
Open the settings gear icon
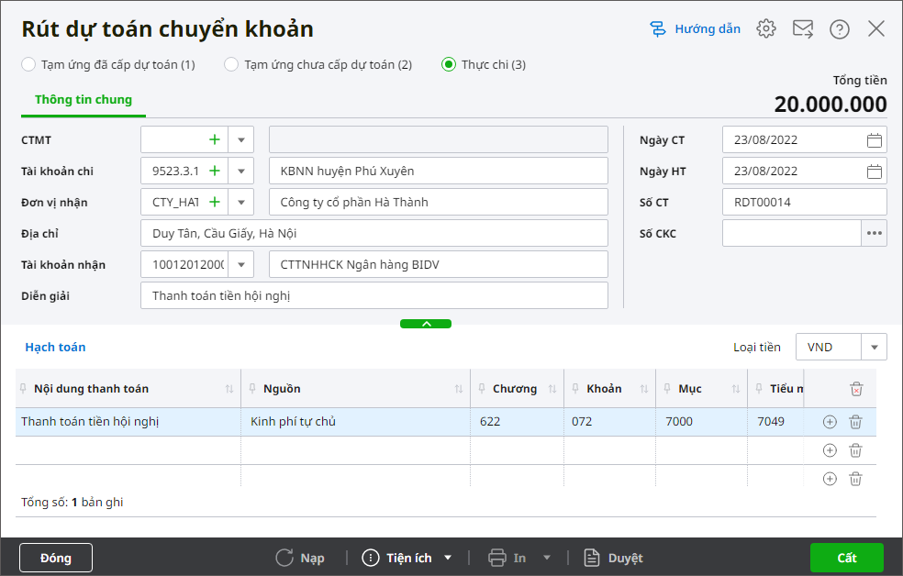[x=766, y=28]
